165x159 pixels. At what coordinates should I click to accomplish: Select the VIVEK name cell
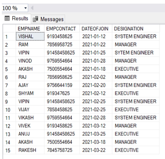coord(30,126)
